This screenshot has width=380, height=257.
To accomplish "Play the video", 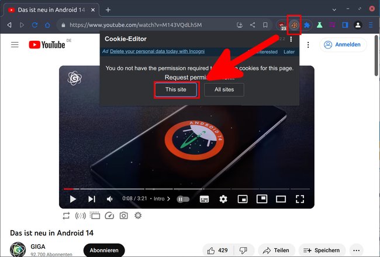I will [x=72, y=199].
